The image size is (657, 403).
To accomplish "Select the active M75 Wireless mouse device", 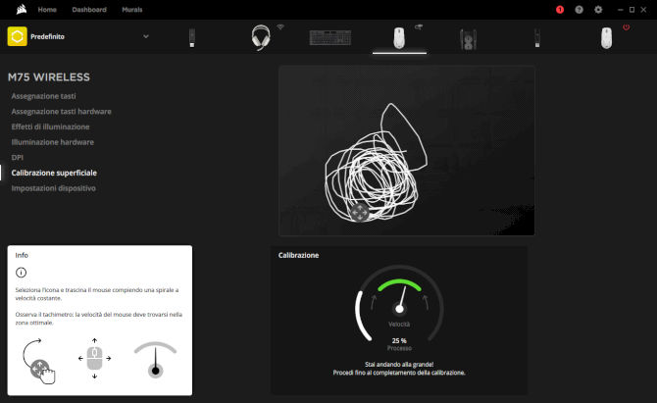I will [399, 38].
